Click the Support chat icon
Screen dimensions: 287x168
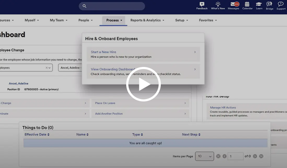click(281, 4)
